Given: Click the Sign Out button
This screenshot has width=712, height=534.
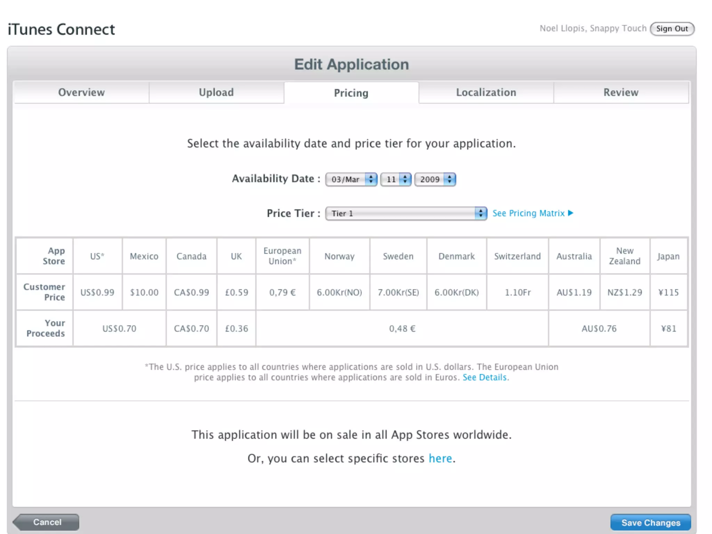Looking at the screenshot, I should point(672,29).
